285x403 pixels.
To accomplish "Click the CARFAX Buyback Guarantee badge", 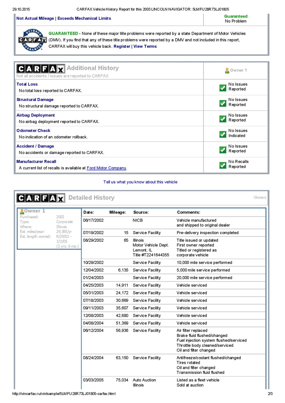I will coord(32,40).
